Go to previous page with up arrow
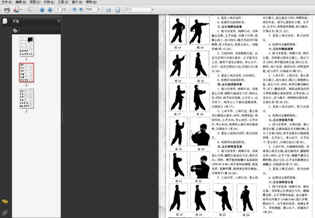This screenshot has width=315, height=218. (x=42, y=9)
